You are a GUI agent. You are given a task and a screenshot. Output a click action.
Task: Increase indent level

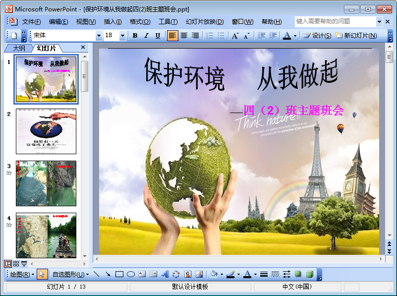(273, 36)
